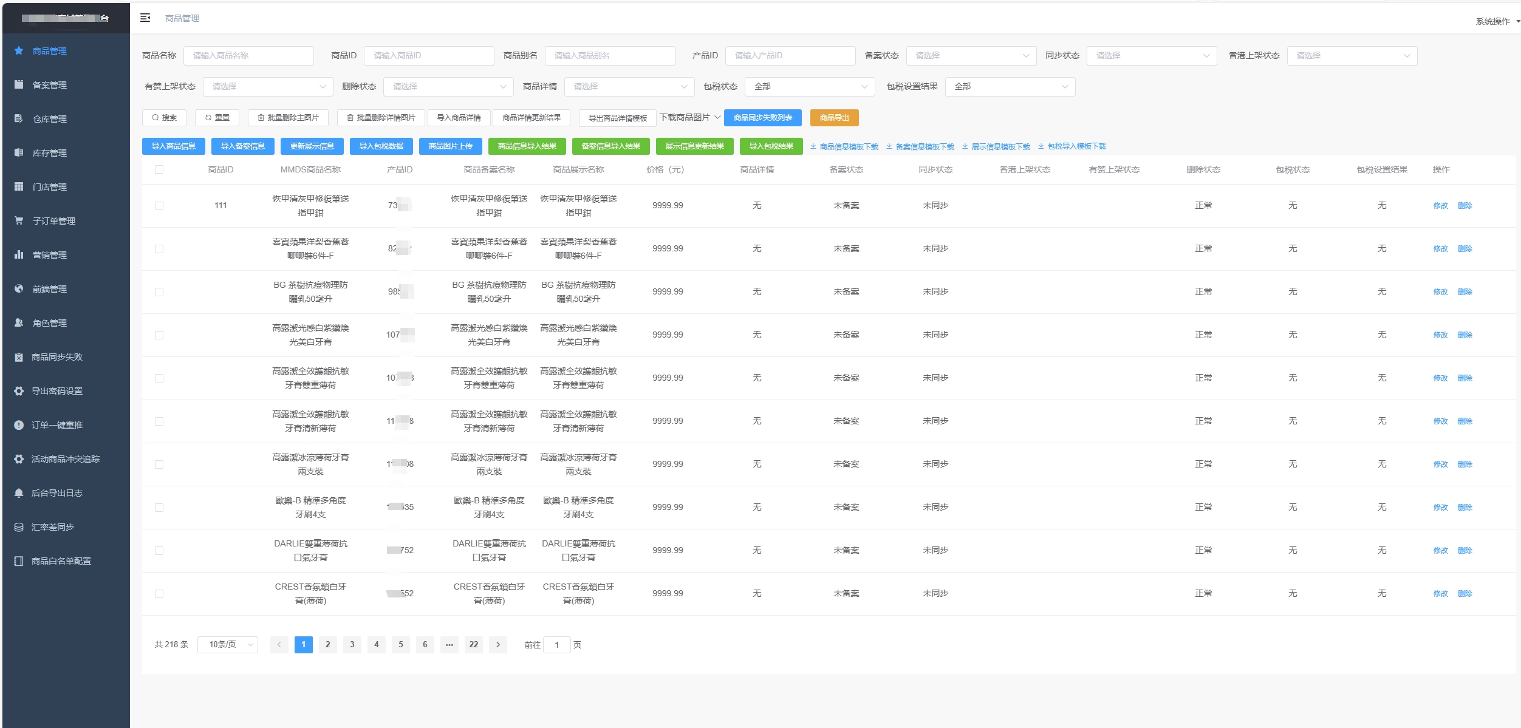
Task: Click the orange 商品导出 button
Action: click(834, 118)
